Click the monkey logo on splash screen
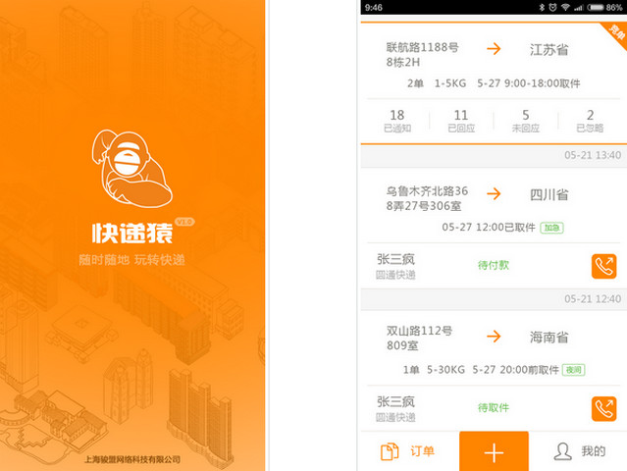The height and width of the screenshot is (471, 627). 131,169
